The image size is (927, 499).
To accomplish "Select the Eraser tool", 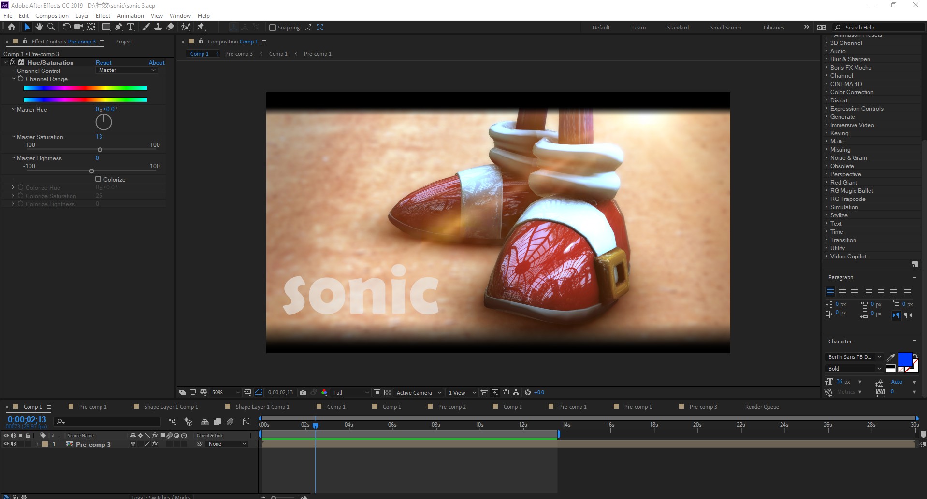I will pyautogui.click(x=170, y=27).
